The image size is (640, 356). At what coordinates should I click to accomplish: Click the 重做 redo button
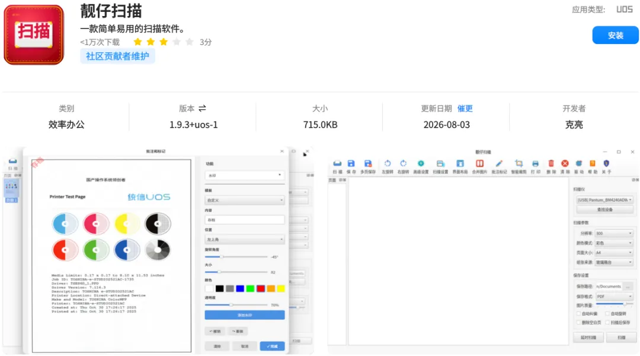point(237,331)
